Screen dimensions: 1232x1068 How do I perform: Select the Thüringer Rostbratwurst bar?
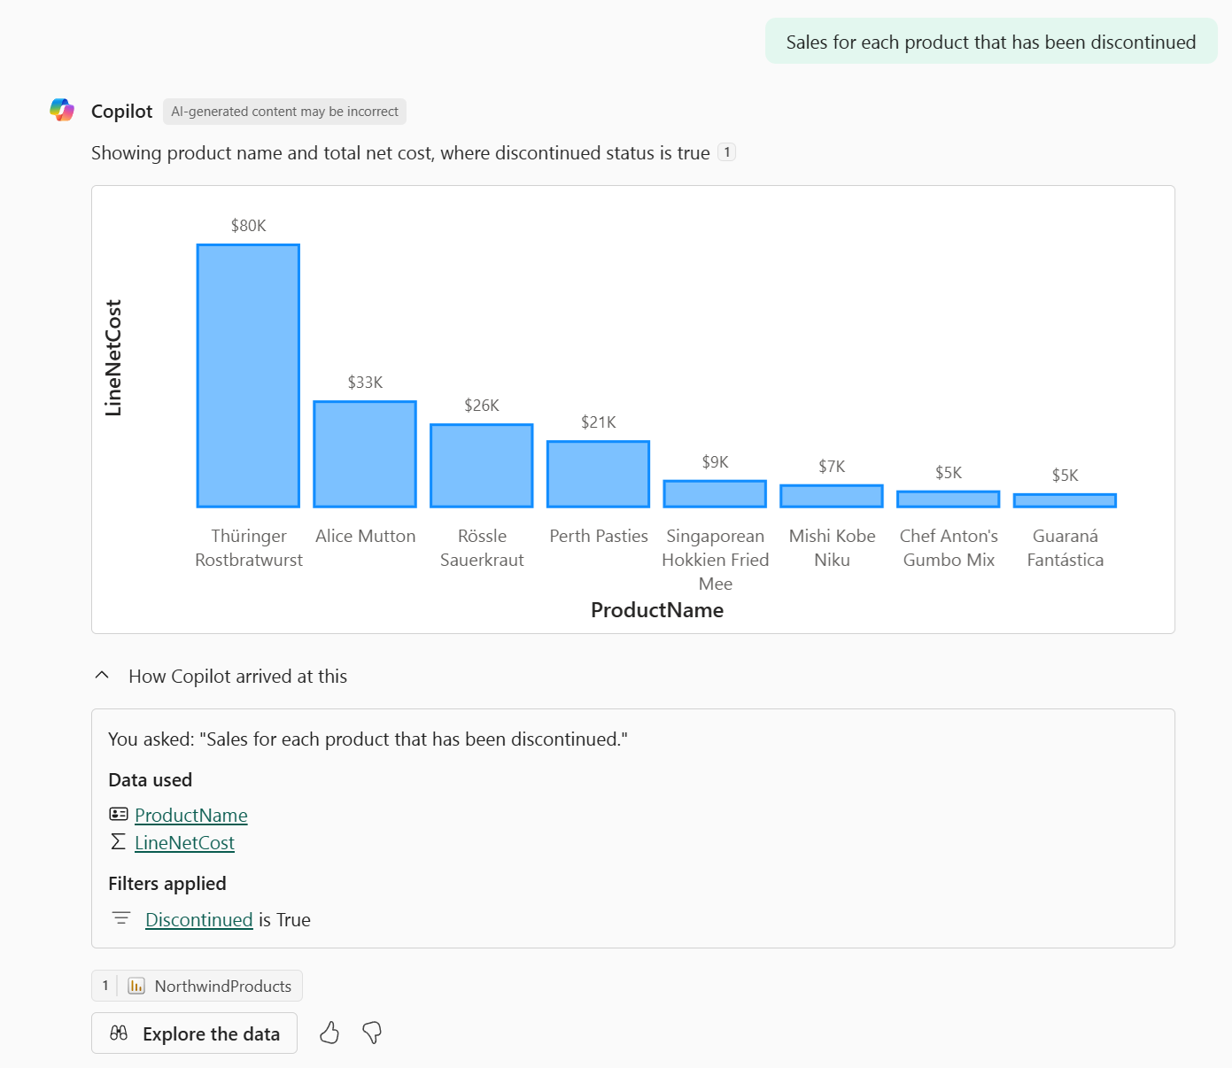point(248,375)
